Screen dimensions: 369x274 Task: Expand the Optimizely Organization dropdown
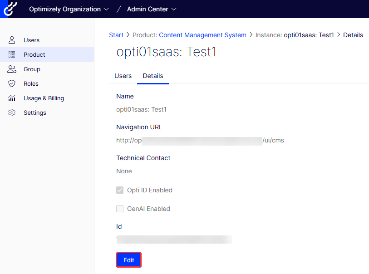tap(69, 9)
